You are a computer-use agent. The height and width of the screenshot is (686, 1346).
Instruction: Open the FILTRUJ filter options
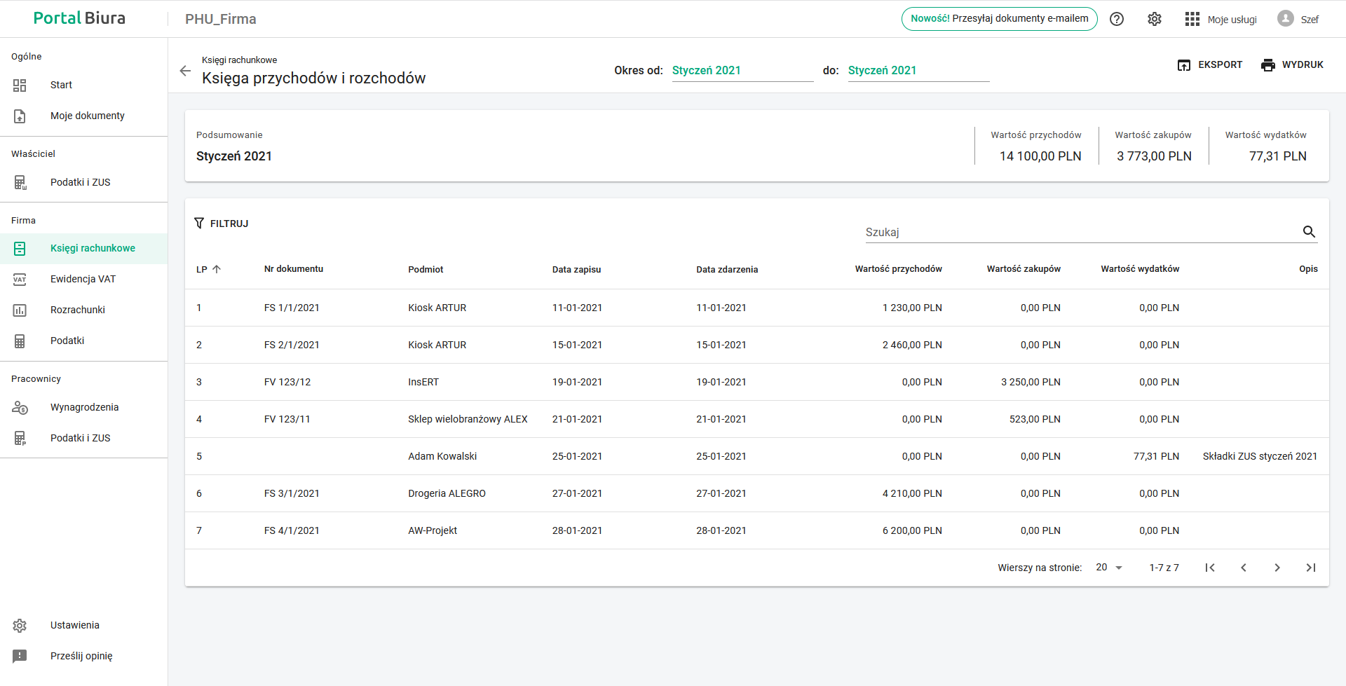point(222,224)
